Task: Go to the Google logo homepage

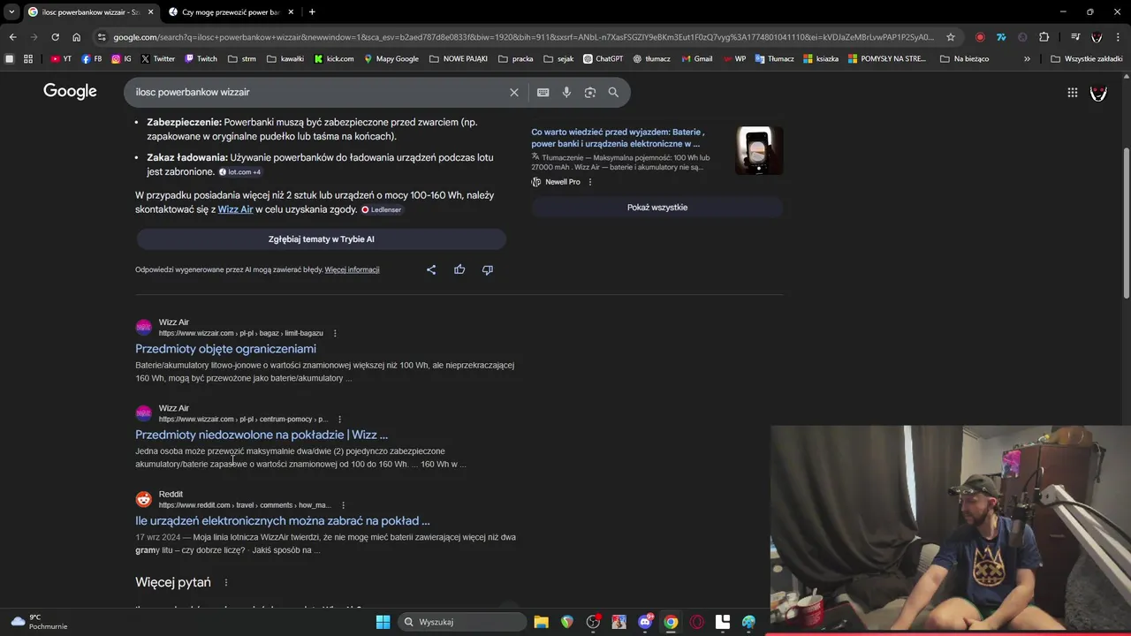Action: (x=70, y=91)
